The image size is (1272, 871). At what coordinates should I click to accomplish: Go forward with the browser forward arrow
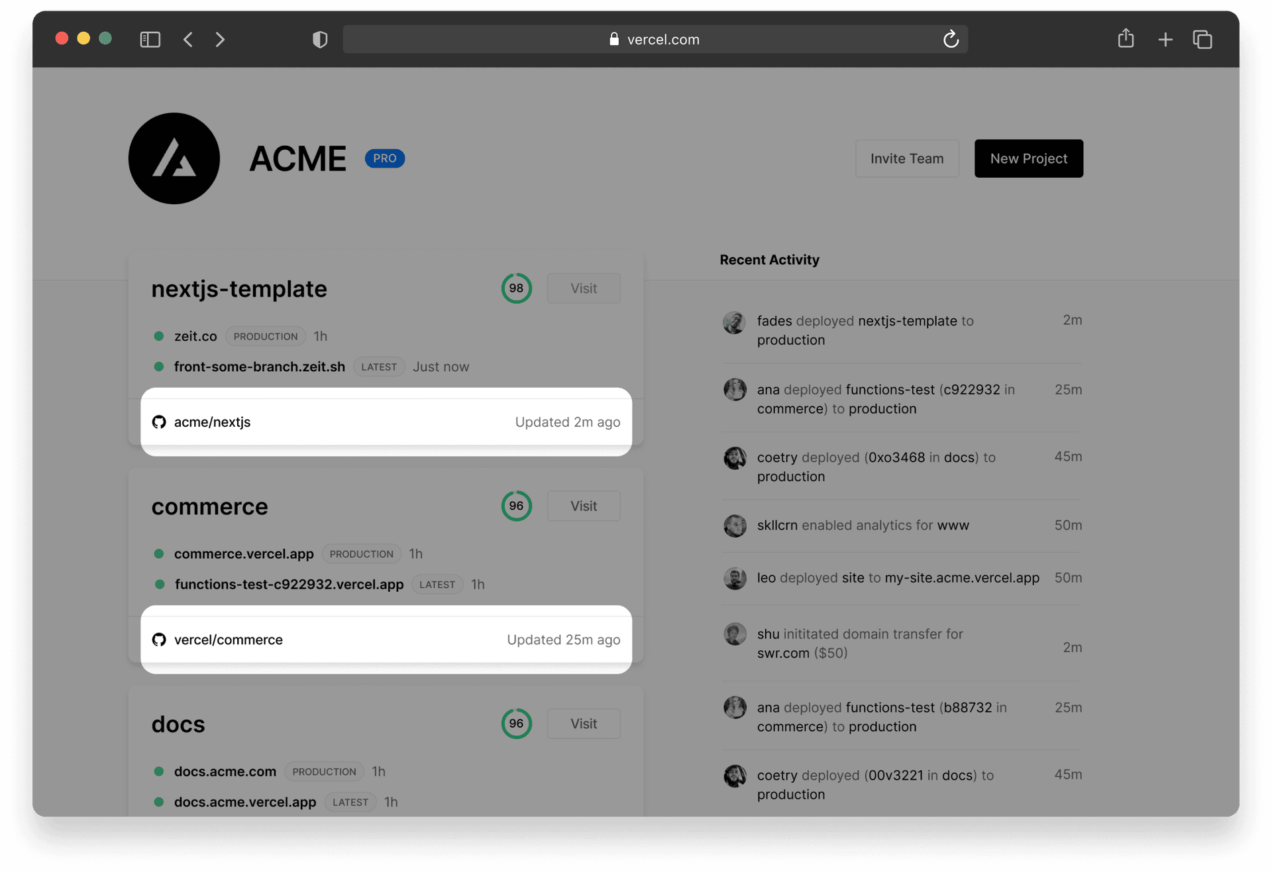[220, 40]
